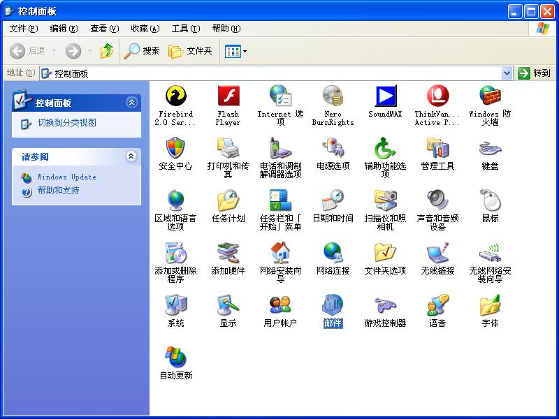Open the 帮助(H) menu
The height and width of the screenshot is (419, 559).
[x=226, y=29]
